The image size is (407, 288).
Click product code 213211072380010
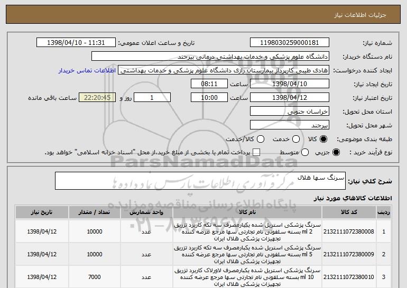(x=349, y=277)
